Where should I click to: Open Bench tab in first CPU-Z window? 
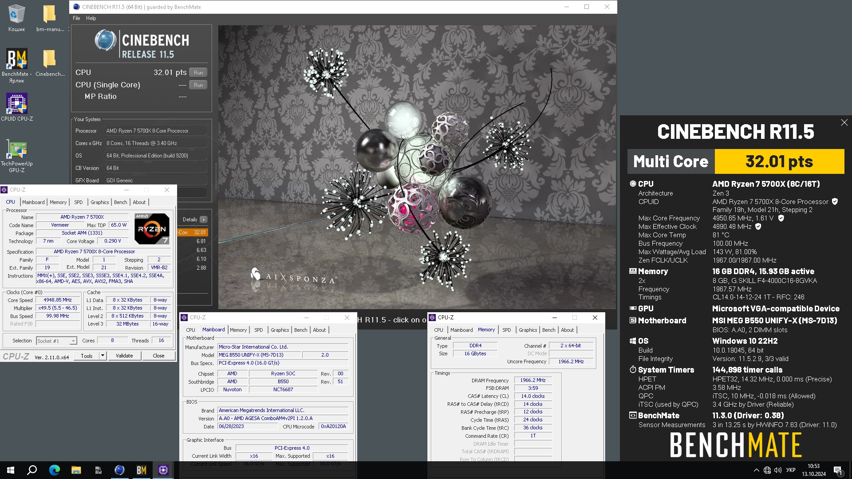tap(121, 202)
